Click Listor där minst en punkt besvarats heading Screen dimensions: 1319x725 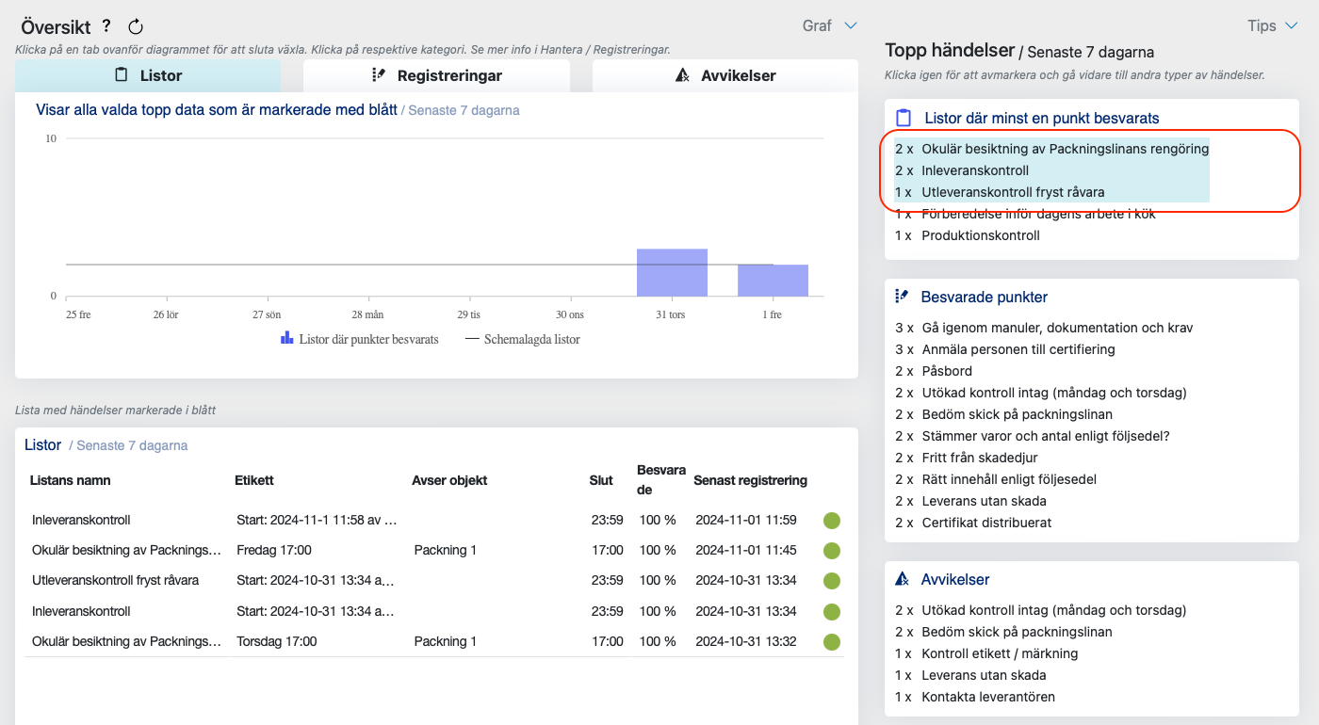[x=1042, y=119]
